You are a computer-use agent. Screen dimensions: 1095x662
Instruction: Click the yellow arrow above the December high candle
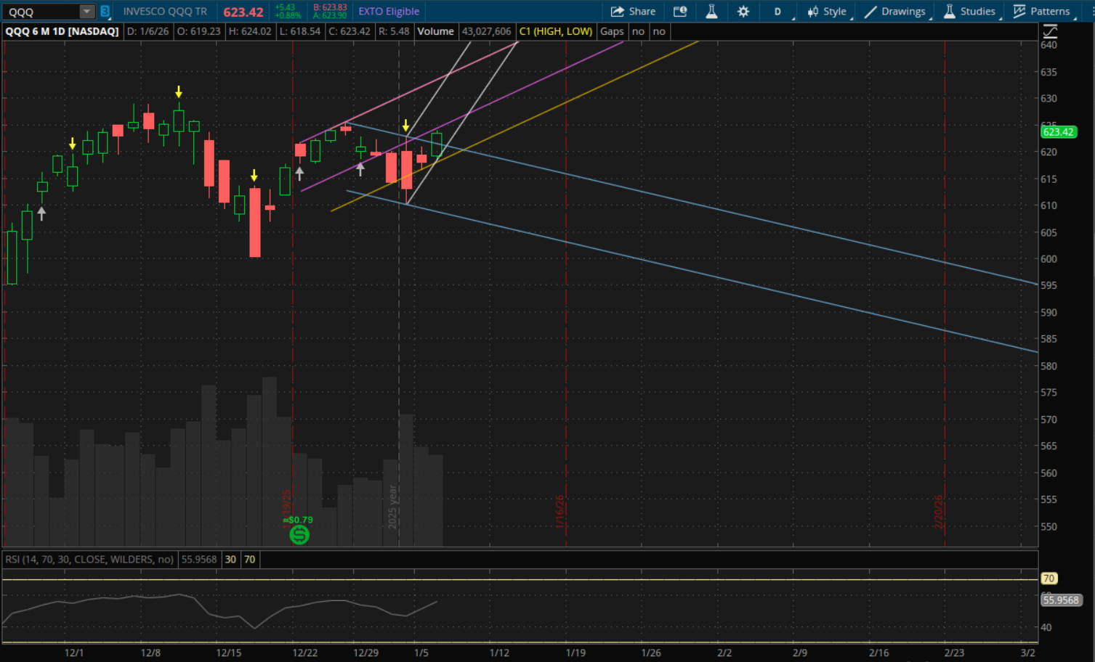click(x=179, y=92)
